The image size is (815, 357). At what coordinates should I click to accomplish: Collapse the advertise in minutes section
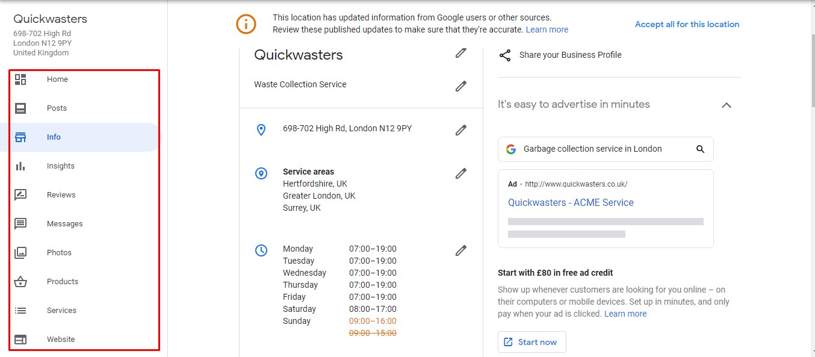coord(727,105)
